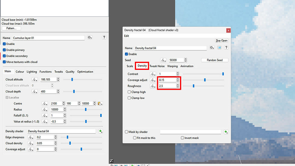Image resolution: width=295 pixels, height=166 pixels.
Task: Check Fit mask to this
Action: [x=135, y=138]
